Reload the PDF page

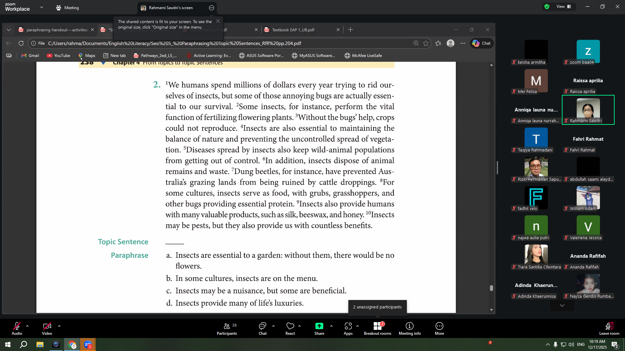click(x=21, y=43)
